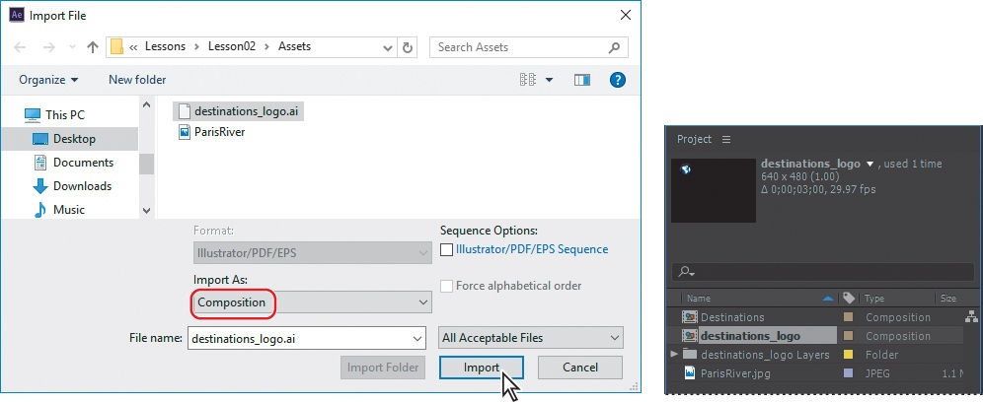Click the search magnifier icon
Image resolution: width=983 pixels, height=402 pixels.
[x=614, y=47]
